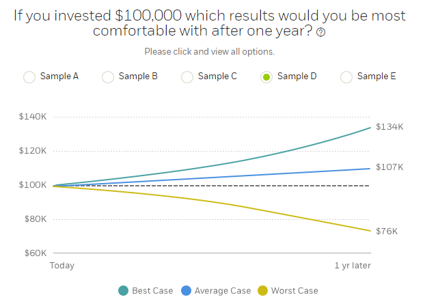Viewport: 427px width, 308px height.
Task: Click the Best Case legend label
Action: coord(153,291)
